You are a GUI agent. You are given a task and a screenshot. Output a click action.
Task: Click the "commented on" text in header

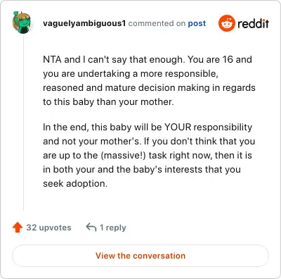click(x=157, y=23)
